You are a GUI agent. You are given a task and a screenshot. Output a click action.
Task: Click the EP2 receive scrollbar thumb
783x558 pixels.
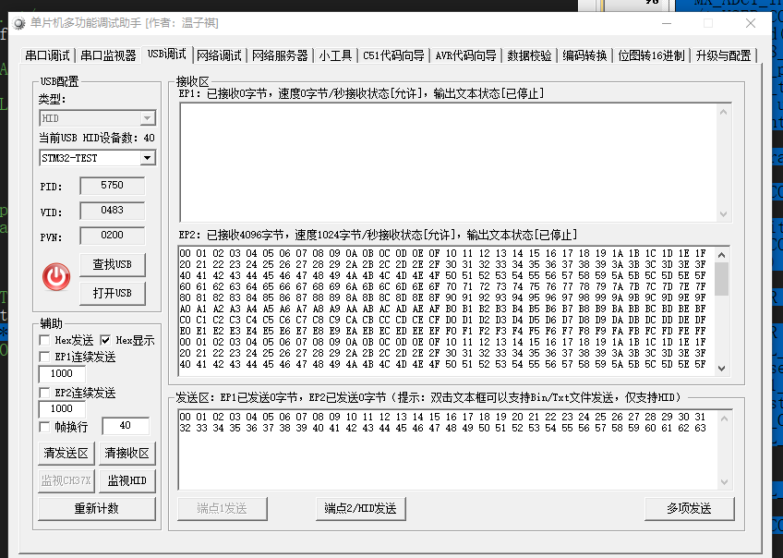point(721,279)
